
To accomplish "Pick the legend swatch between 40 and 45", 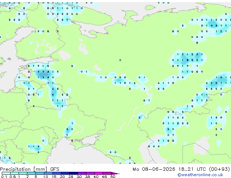I will click(x=99, y=173).
